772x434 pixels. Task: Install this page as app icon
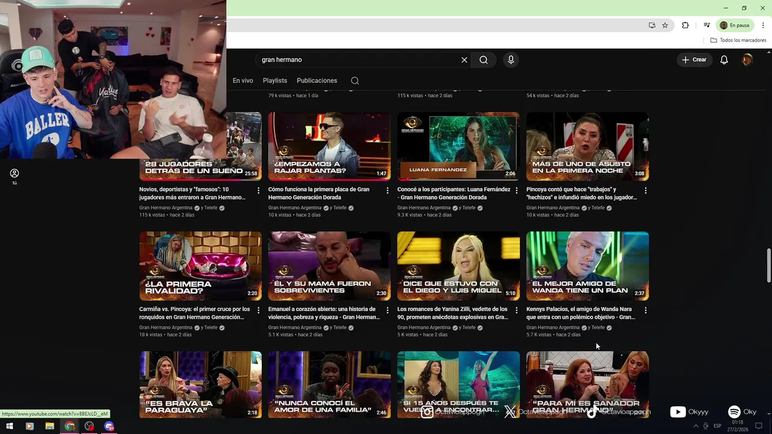click(652, 25)
